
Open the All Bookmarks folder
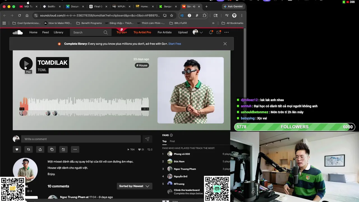[232, 23]
